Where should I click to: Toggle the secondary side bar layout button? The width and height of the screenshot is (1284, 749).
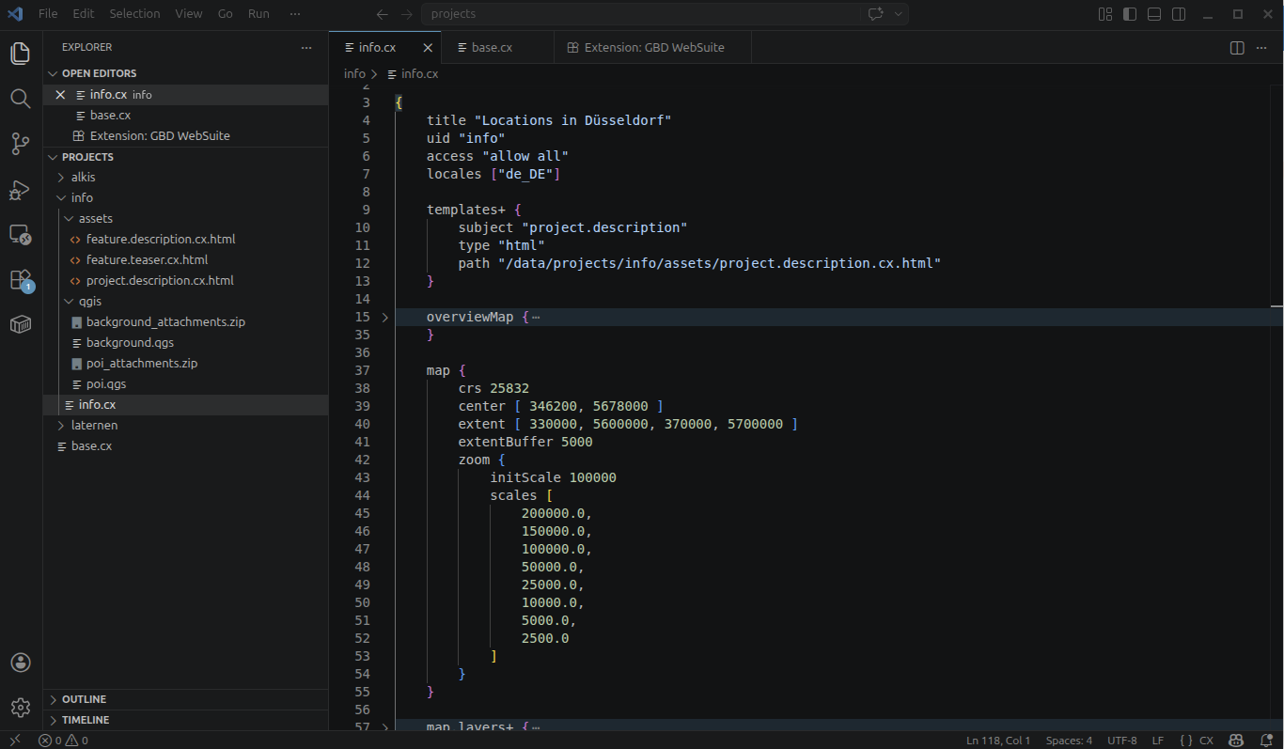(x=1179, y=14)
